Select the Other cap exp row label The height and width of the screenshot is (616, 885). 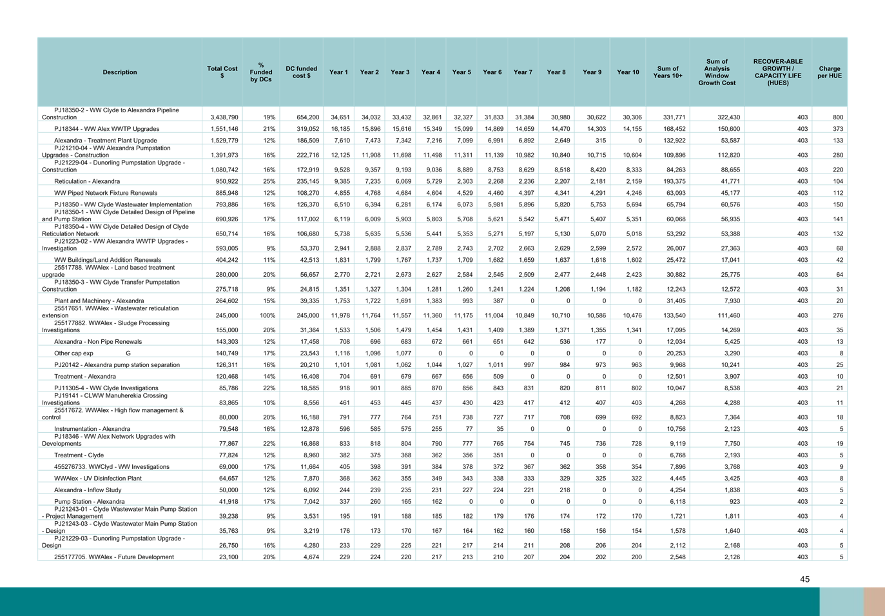tap(73, 353)
